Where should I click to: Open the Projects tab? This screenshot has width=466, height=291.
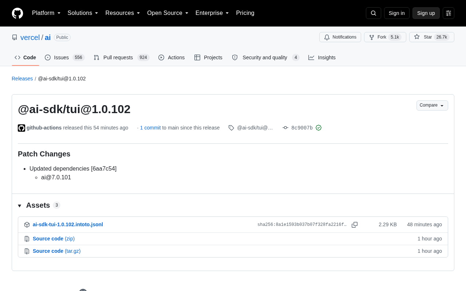point(208,57)
